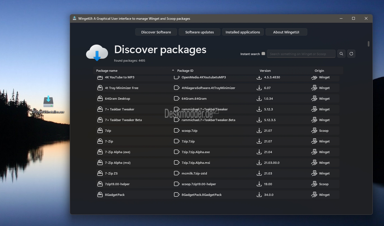Click the origin icon in the 7zip19.00-helper row

coord(314,184)
